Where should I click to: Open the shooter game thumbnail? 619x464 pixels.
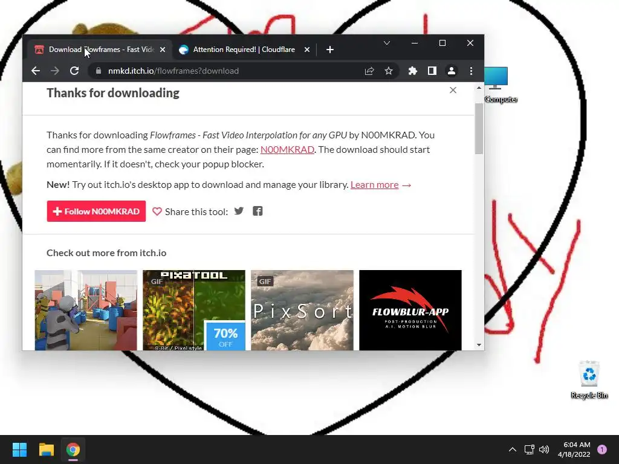(86, 310)
